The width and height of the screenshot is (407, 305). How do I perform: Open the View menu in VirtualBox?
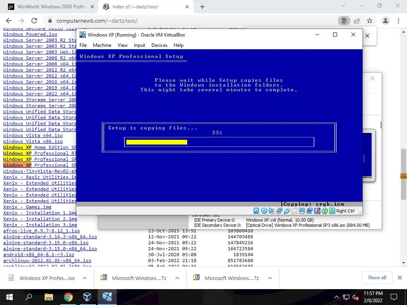(x=122, y=45)
